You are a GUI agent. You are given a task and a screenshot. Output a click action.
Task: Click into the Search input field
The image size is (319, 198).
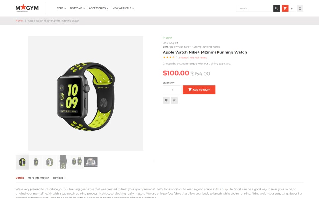pyautogui.click(x=255, y=8)
